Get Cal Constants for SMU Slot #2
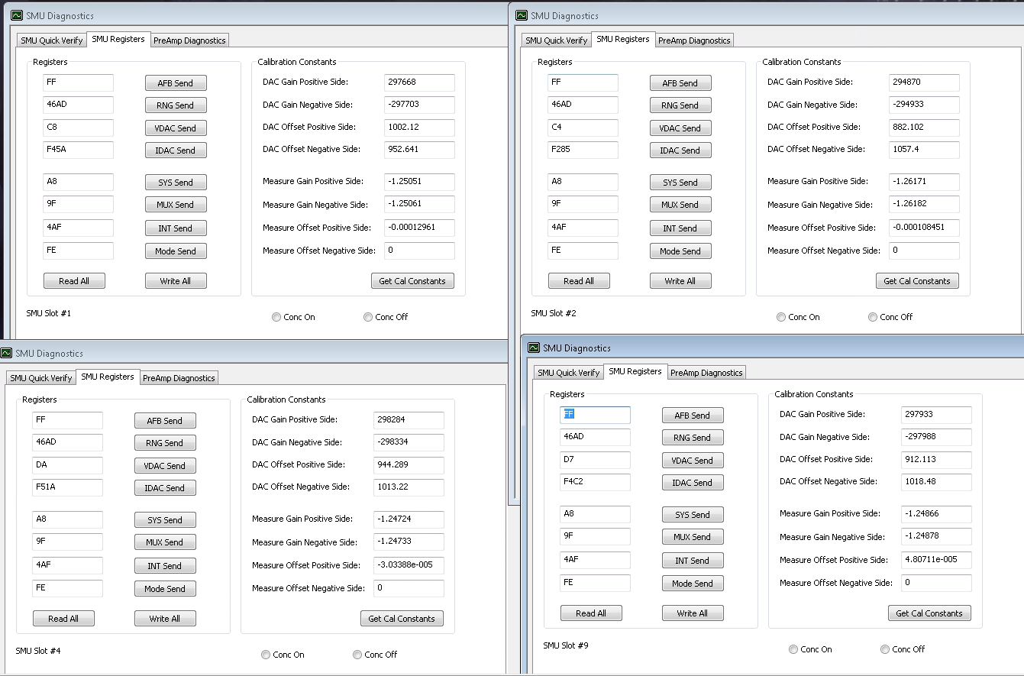 point(917,281)
